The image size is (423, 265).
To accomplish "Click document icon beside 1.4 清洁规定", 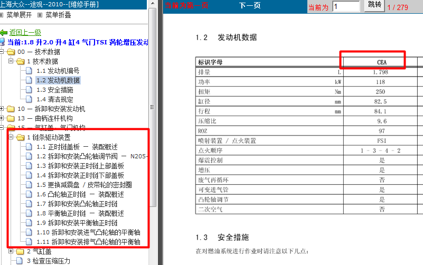I will click(29, 99).
